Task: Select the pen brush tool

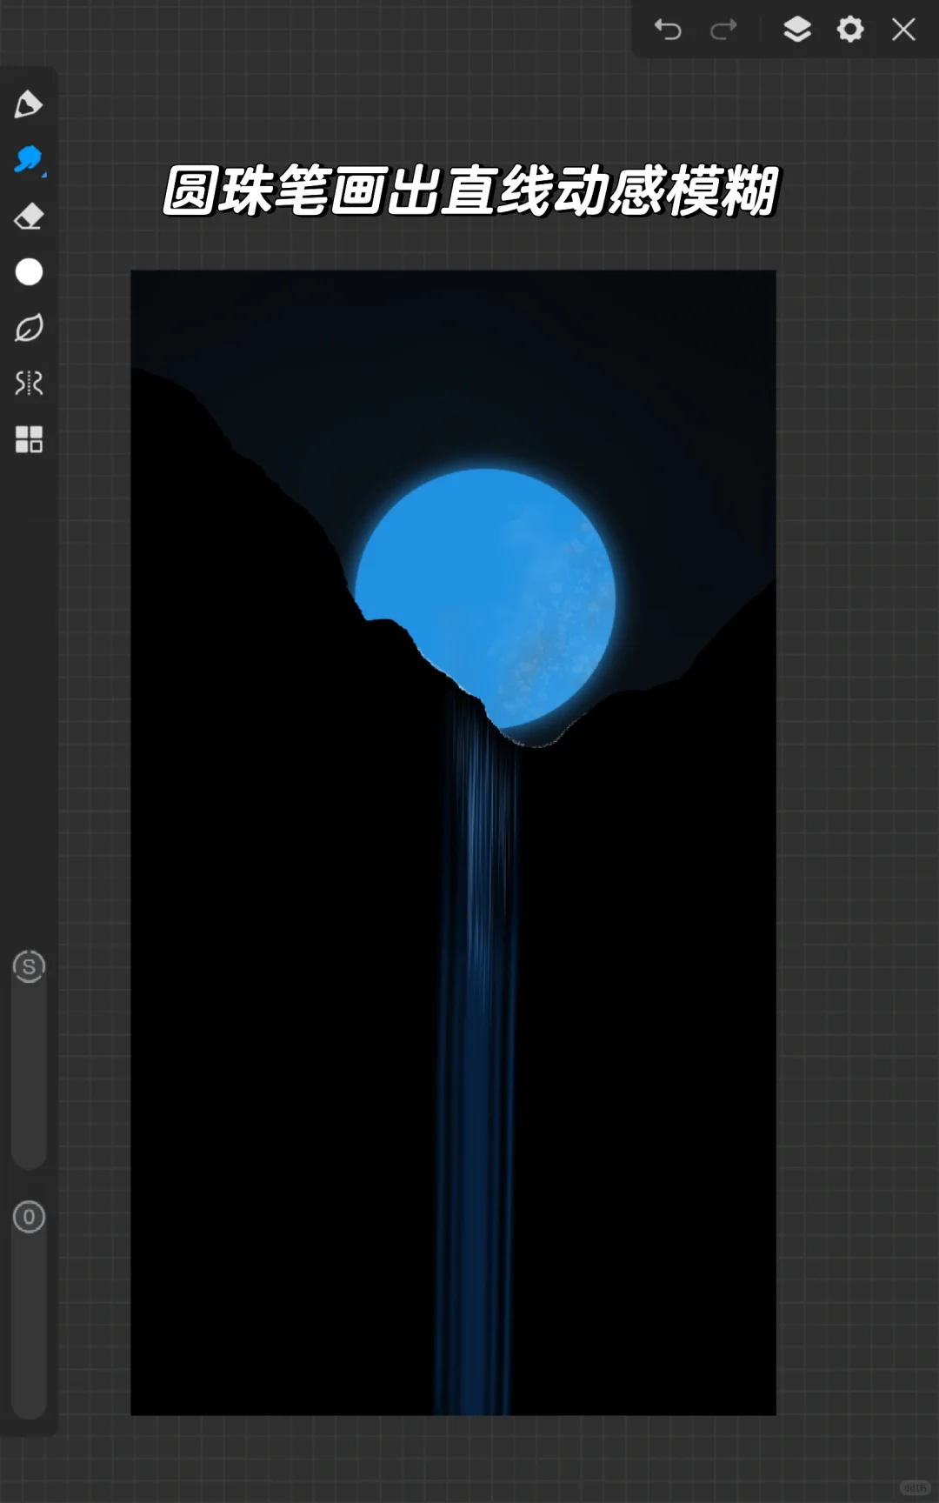Action: [x=28, y=104]
